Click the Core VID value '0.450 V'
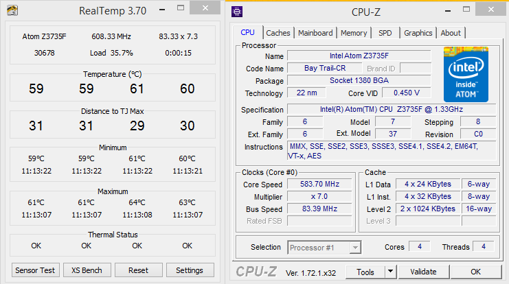Viewport: 509px width, 284px height. point(407,93)
